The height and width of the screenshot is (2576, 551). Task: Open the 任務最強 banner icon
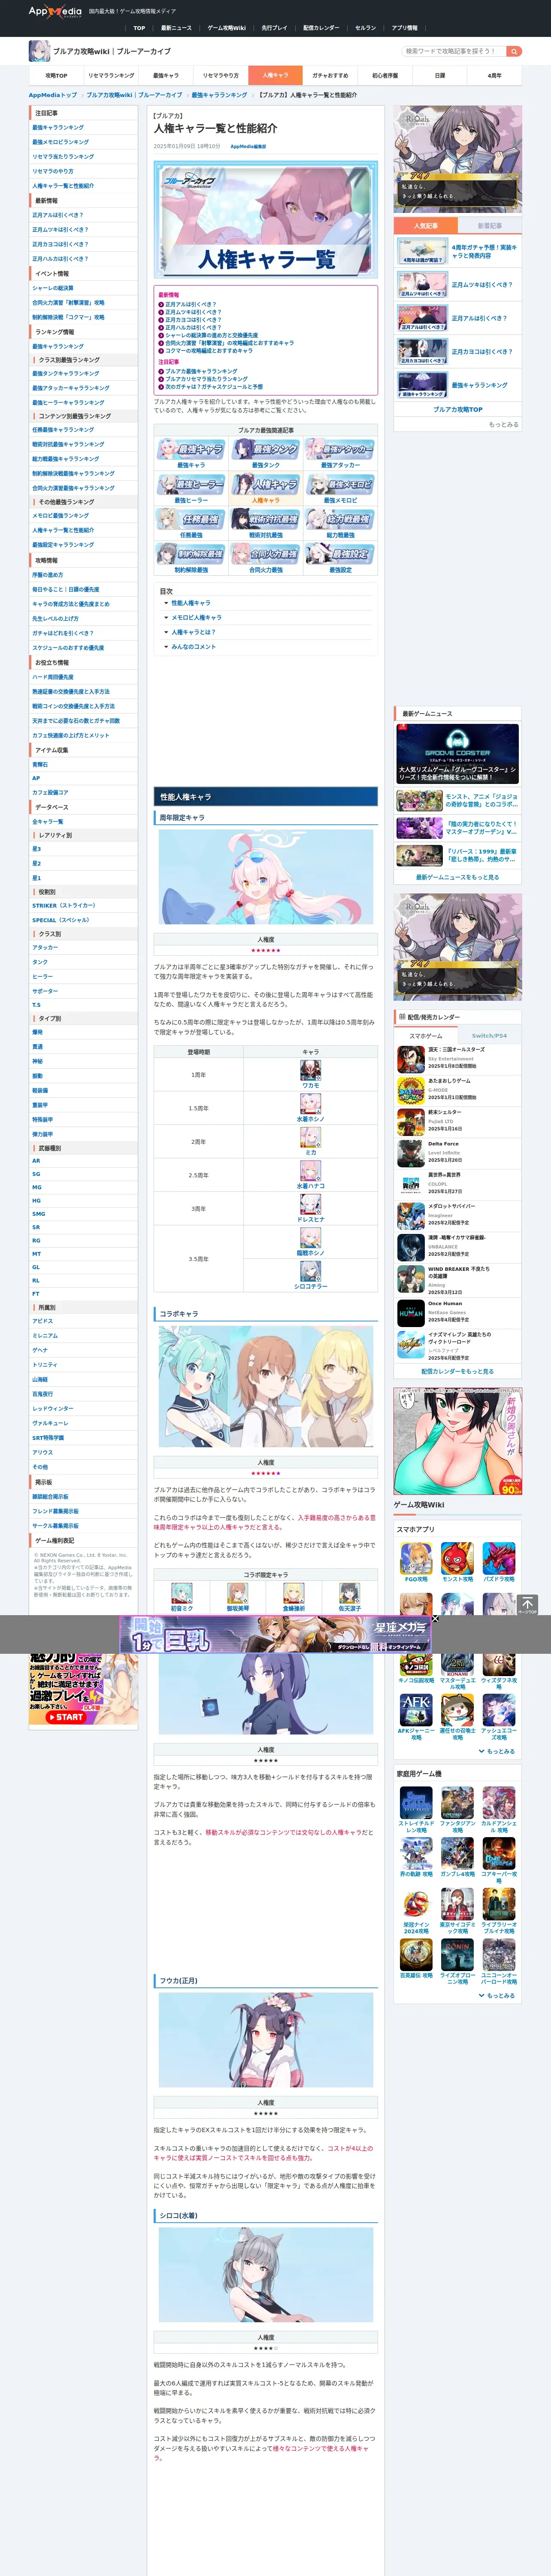[x=191, y=519]
